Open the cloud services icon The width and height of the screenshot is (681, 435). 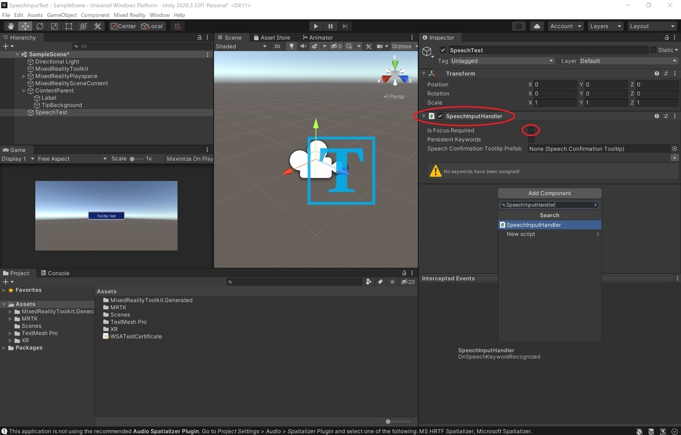pyautogui.click(x=537, y=26)
